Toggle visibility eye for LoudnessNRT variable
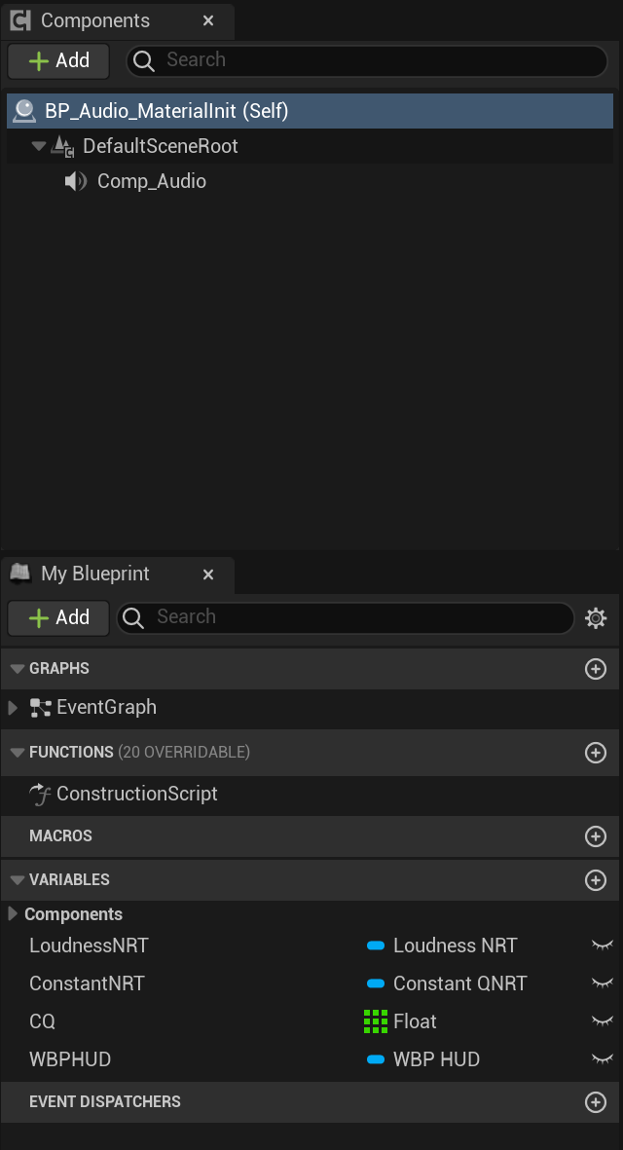The width and height of the screenshot is (623, 1150). (602, 945)
